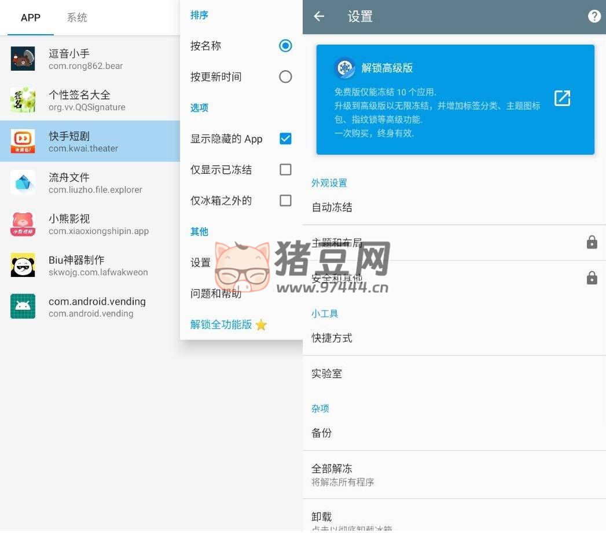This screenshot has width=606, height=533.
Task: Tap the Biu神器制作 panda icon
Action: click(x=23, y=265)
